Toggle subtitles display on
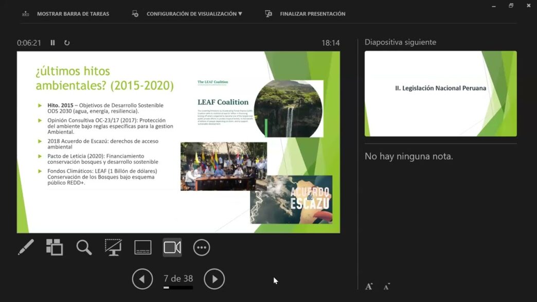Image resolution: width=537 pixels, height=302 pixels. pyautogui.click(x=142, y=247)
